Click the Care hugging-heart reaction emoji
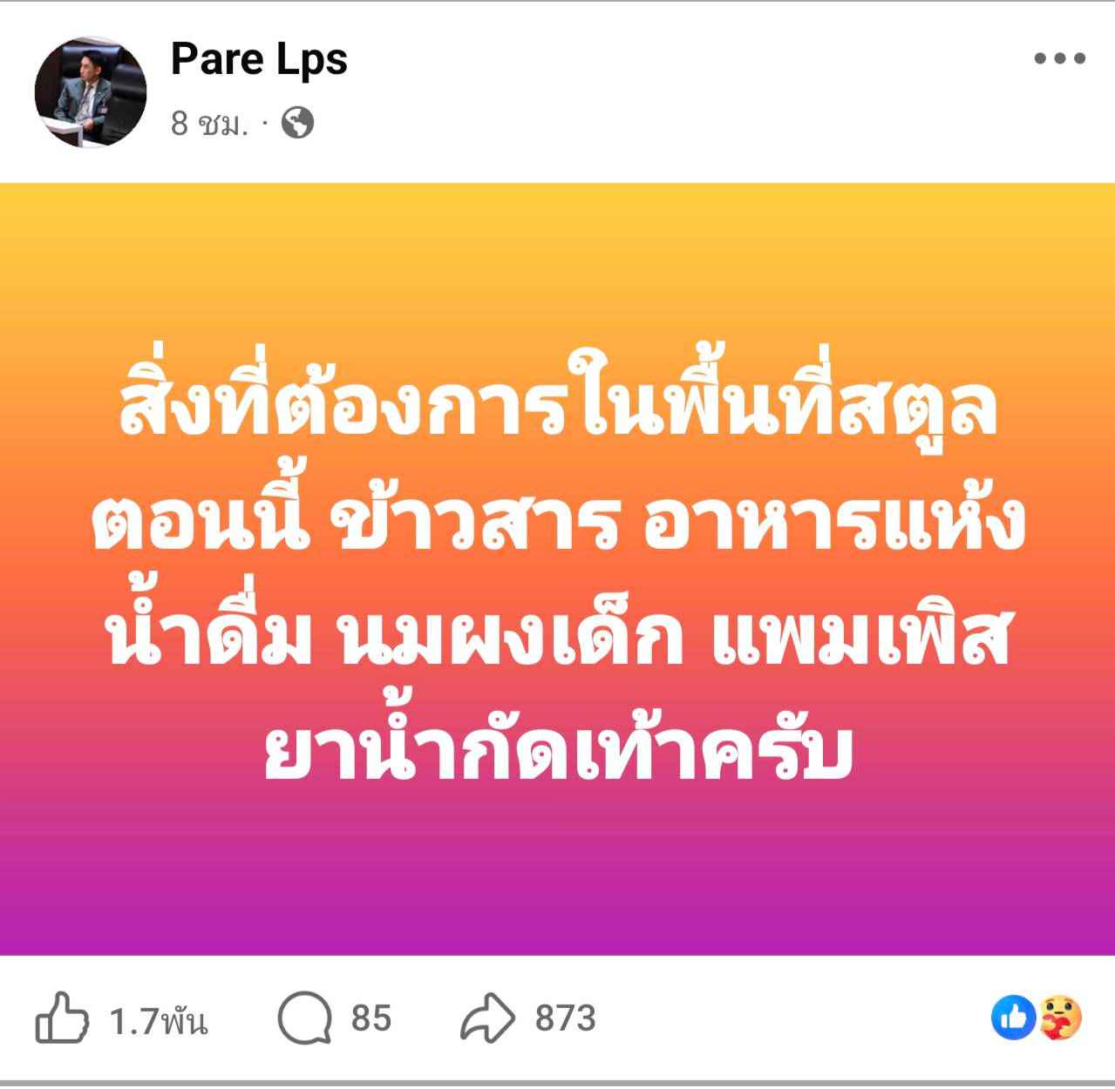 click(1058, 1018)
